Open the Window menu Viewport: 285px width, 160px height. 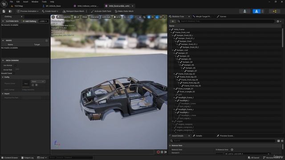(x=35, y=2)
